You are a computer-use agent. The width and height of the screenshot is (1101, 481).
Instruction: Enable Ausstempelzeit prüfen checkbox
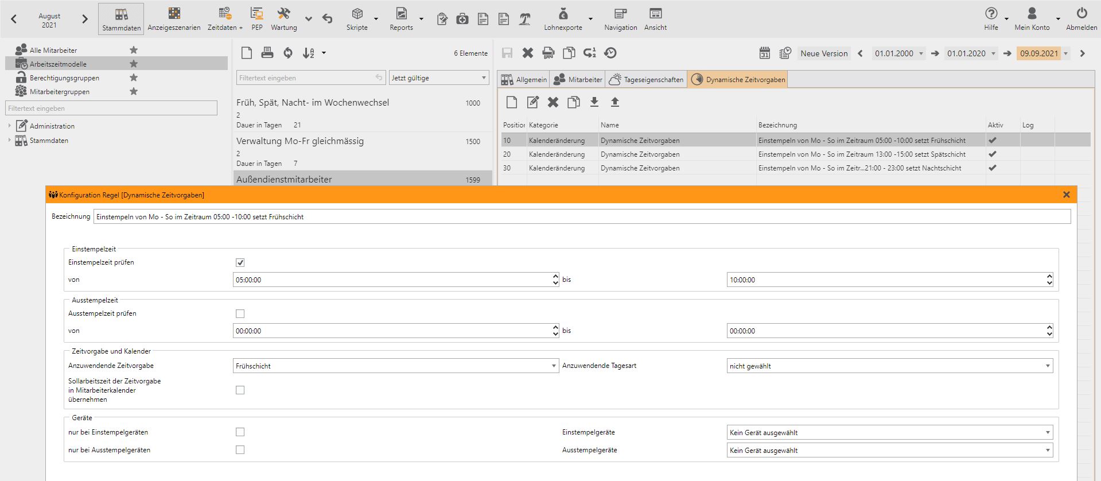(240, 313)
